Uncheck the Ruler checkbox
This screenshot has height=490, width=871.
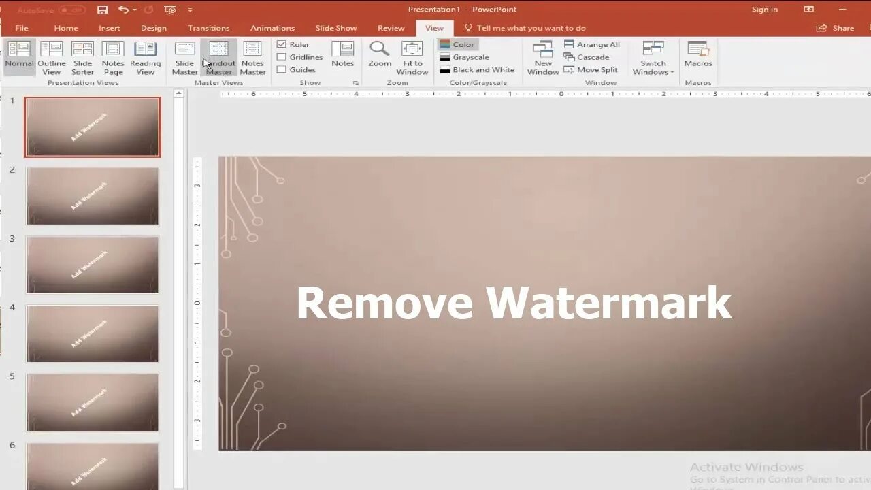point(282,44)
